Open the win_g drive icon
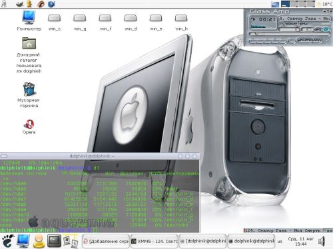Viewport: 333px width, 249px height. tap(80, 22)
